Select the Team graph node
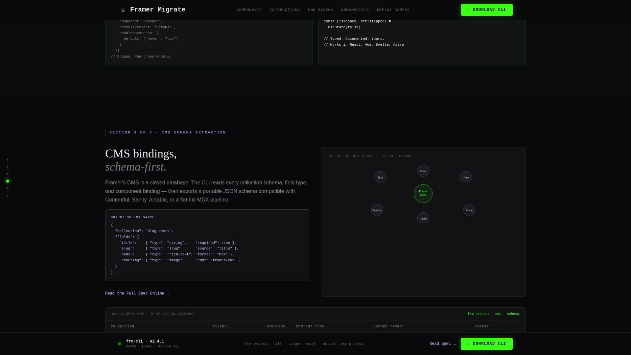631x355 pixels. (466, 177)
